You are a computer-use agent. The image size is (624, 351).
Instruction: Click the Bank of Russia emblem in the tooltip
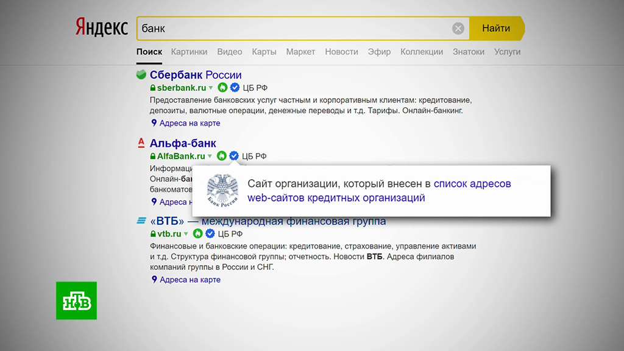coord(222,190)
